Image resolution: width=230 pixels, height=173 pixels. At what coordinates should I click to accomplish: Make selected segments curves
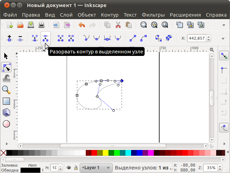click(144, 38)
